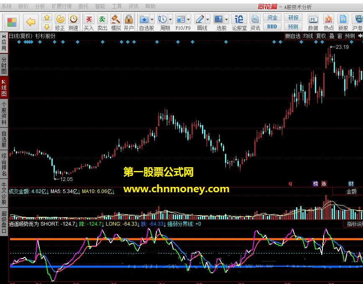Screen dimensions: 363x284
Task: Click 删自选 to remove from watchlist
Action: coord(293,36)
